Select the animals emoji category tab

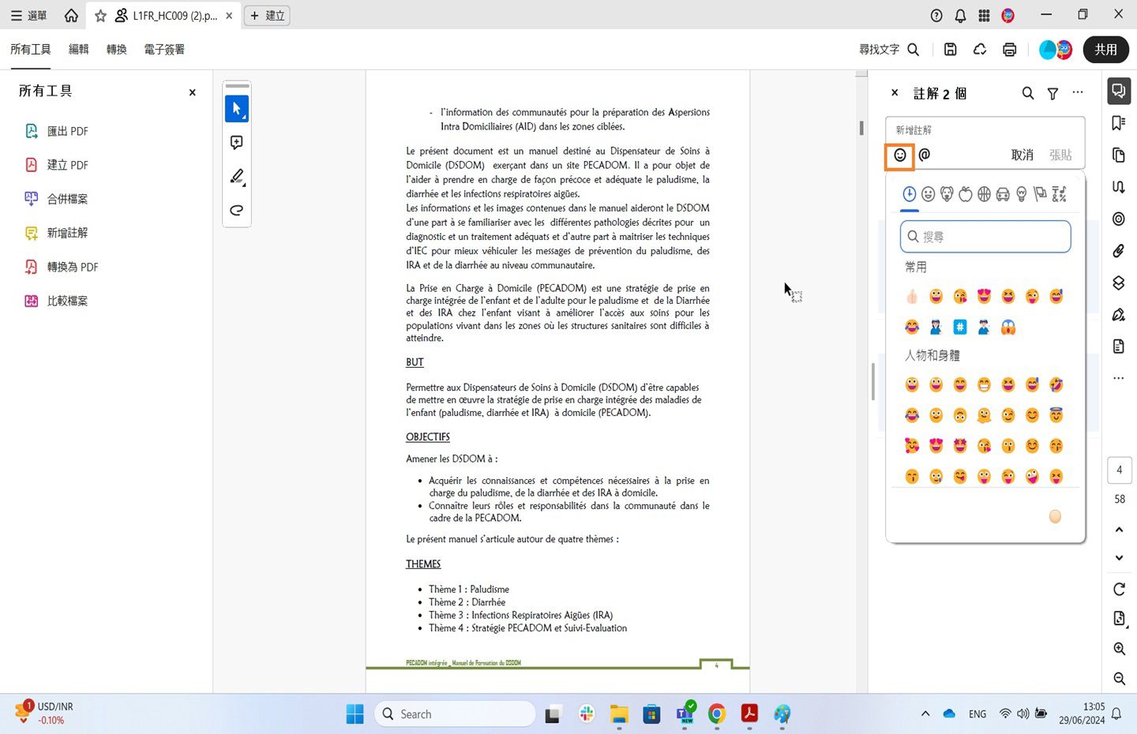coord(947,194)
